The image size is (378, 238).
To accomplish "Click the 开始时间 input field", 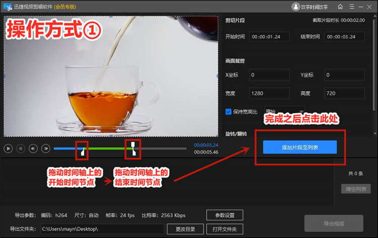I will coord(269,37).
